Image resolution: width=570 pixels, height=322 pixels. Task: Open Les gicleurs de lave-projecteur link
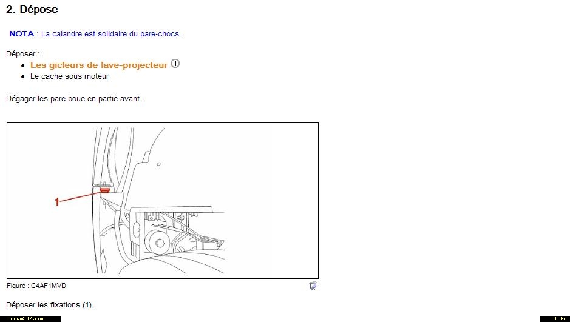99,65
